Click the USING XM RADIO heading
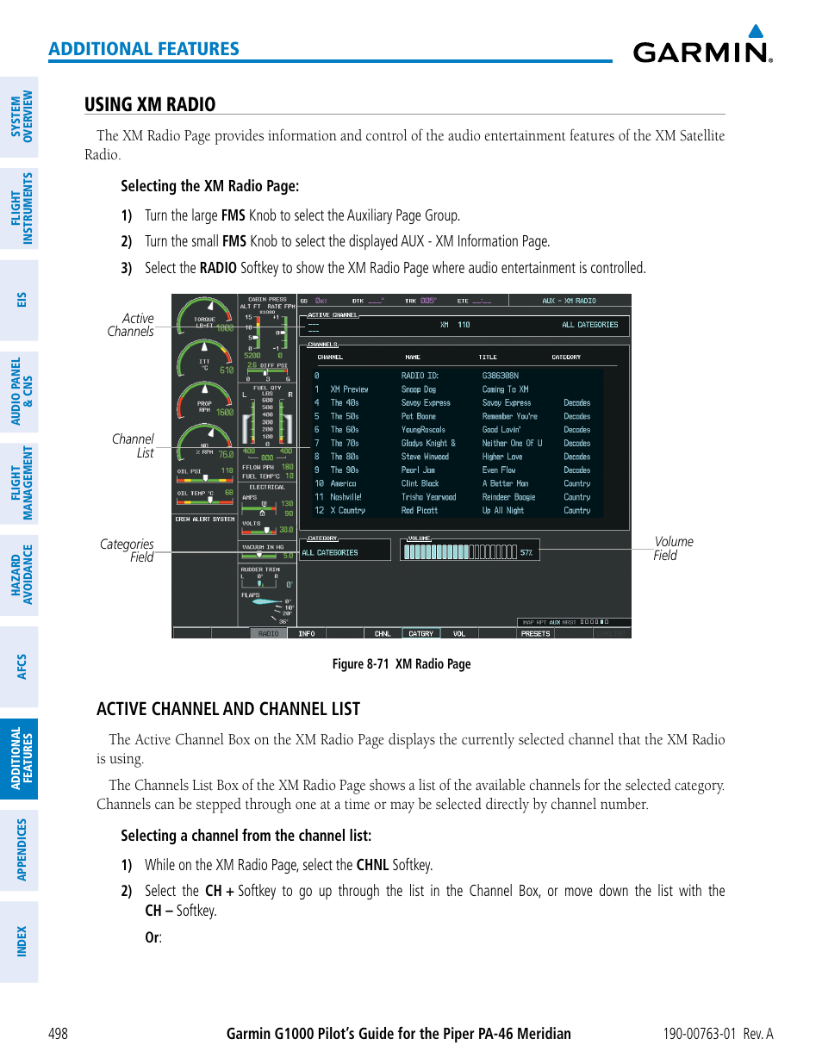 tap(150, 104)
